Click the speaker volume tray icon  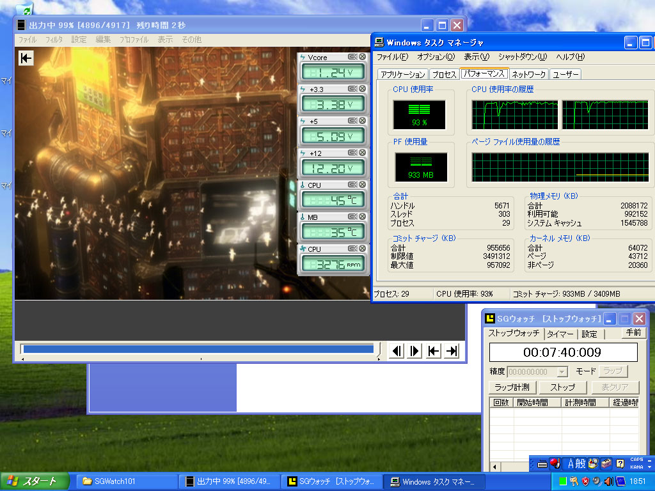[x=609, y=481]
